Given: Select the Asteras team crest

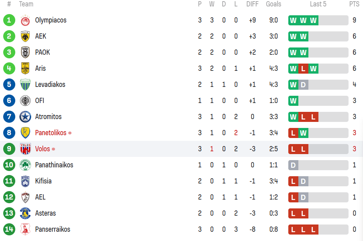Looking at the screenshot, I should coord(25,213).
